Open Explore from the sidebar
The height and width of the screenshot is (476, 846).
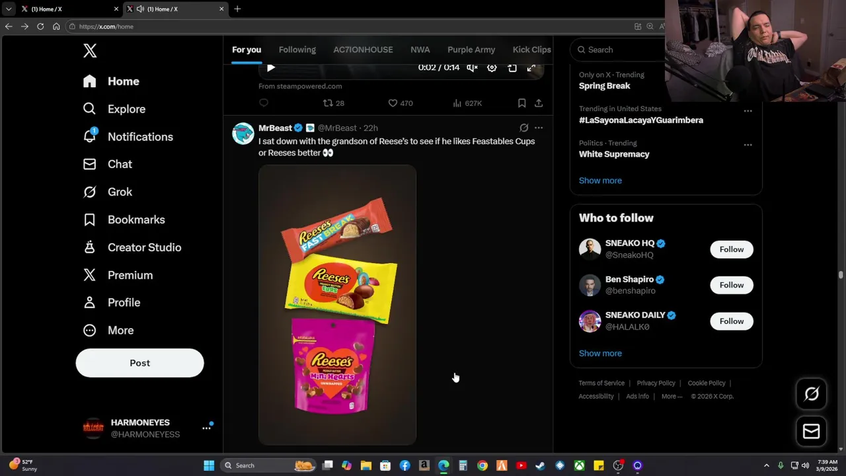coord(114,109)
